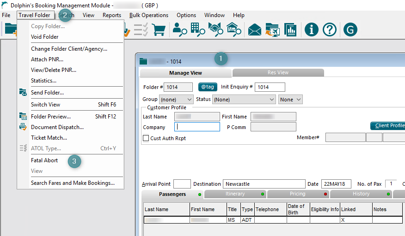Click the Send Folder menu icon

pos(23,92)
